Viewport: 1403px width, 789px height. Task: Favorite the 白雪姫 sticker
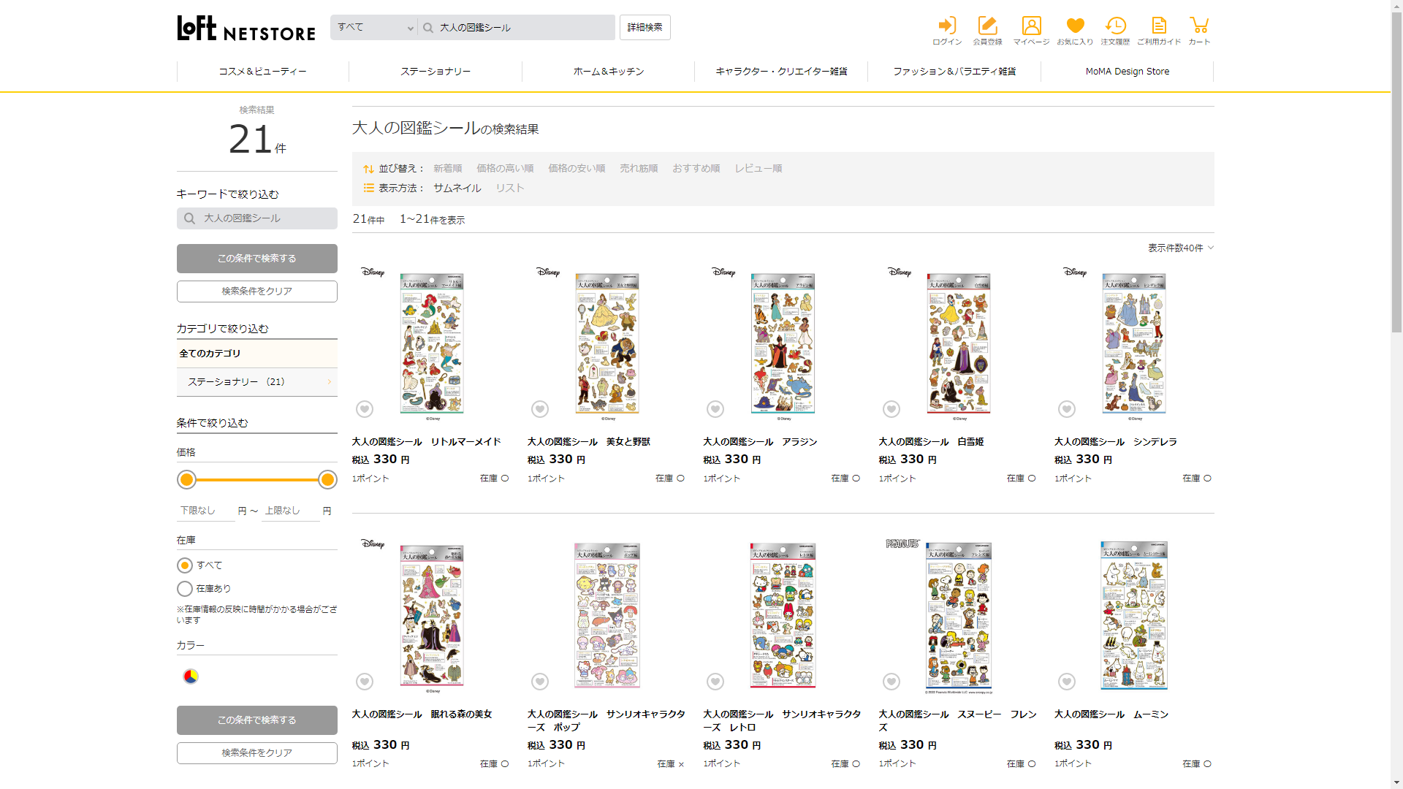(891, 409)
